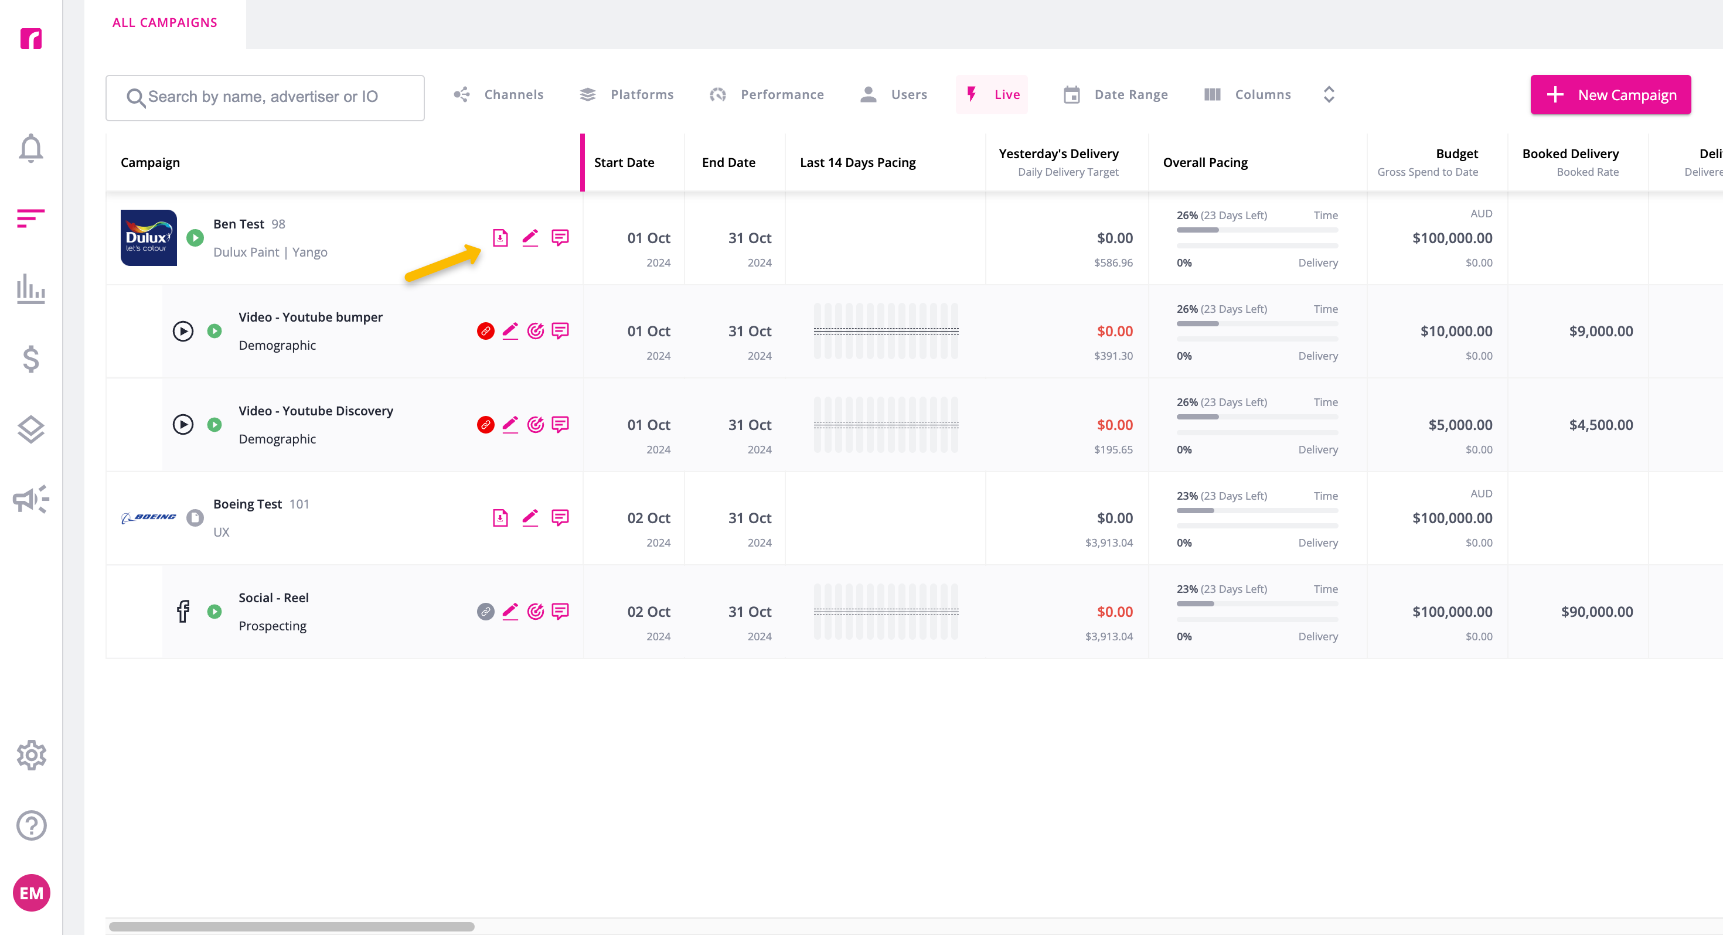Open the Users filter dropdown
Screen dimensions: 1723x935
click(x=894, y=94)
